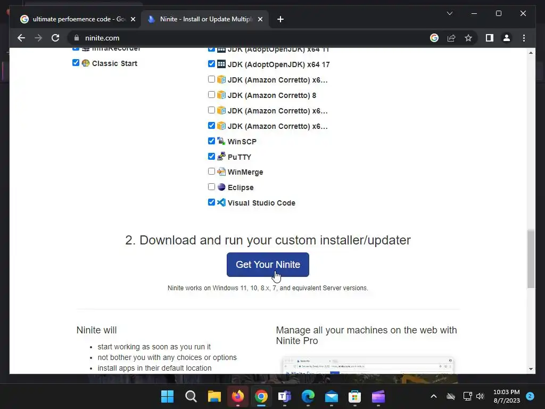This screenshot has height=409, width=545.
Task: Click the Visual Studio Code logo icon
Action: tap(221, 202)
